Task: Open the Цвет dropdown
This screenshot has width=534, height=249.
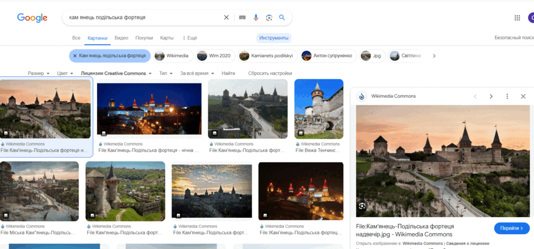Action: [x=65, y=73]
